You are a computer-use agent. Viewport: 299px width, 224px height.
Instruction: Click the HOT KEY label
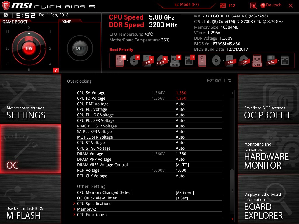pos(214,80)
